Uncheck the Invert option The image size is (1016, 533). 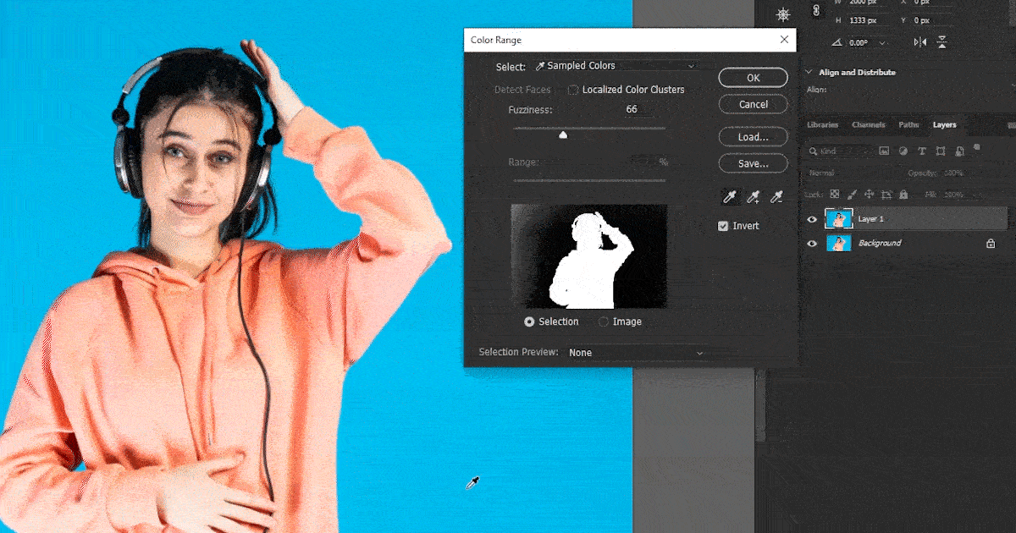pyautogui.click(x=723, y=225)
